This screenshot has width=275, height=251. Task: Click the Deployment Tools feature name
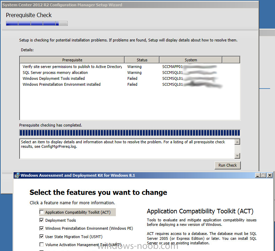pyautogui.click(x=60, y=220)
